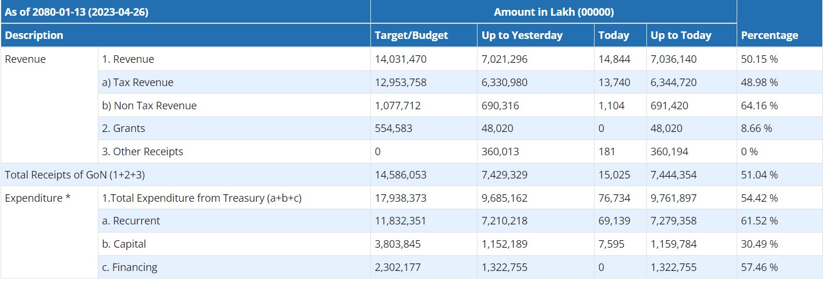The image size is (824, 282).
Task: Select the a) Tax Revenue row label
Action: click(x=137, y=83)
